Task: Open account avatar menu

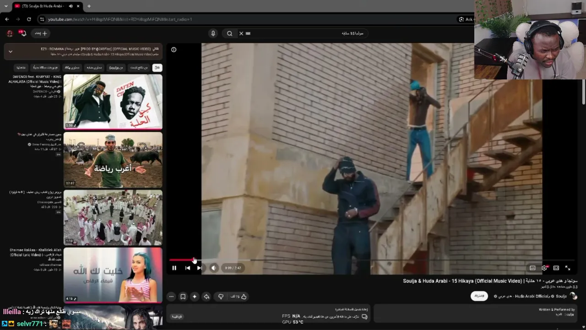Action: click(10, 33)
